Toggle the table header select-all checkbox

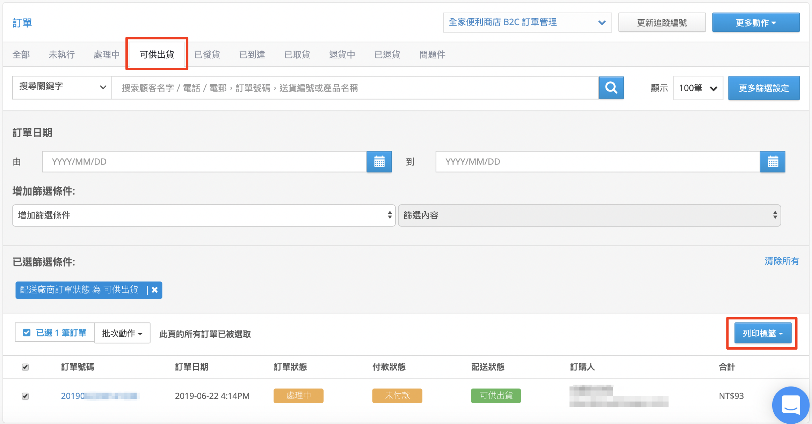[x=25, y=367]
